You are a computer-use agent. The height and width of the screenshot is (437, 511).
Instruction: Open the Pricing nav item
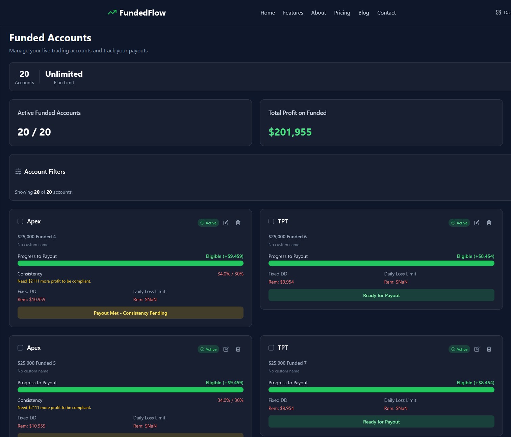pos(342,13)
